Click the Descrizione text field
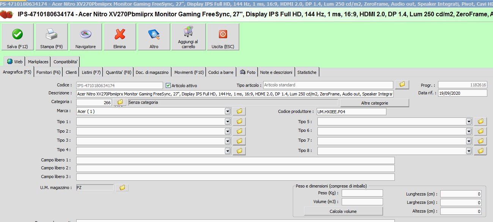Viewport: 493px width, 222px height. (x=235, y=94)
